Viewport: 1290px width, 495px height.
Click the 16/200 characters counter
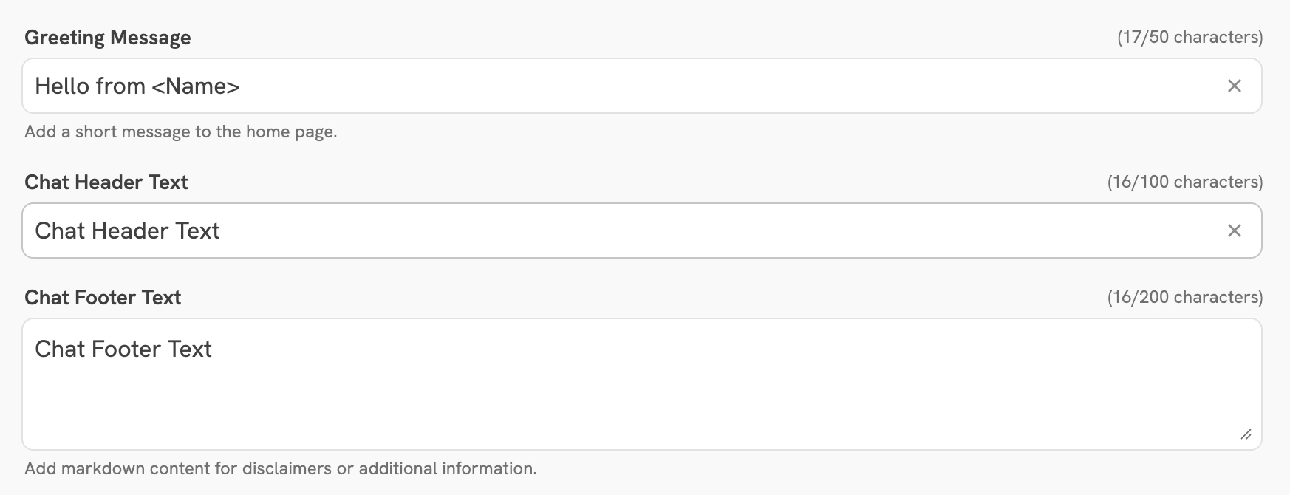tap(1185, 297)
